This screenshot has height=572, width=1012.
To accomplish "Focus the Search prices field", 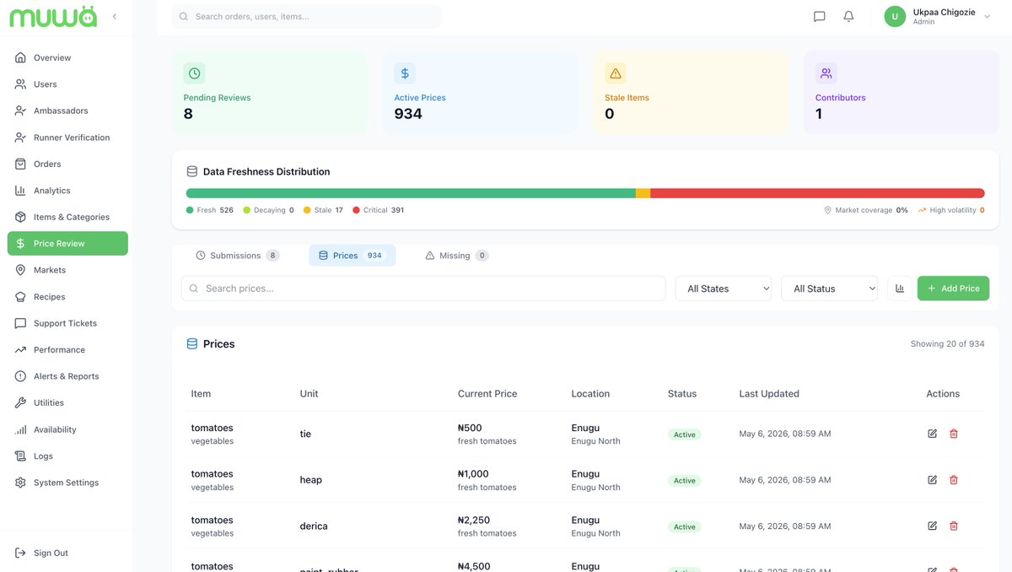I will click(x=423, y=289).
